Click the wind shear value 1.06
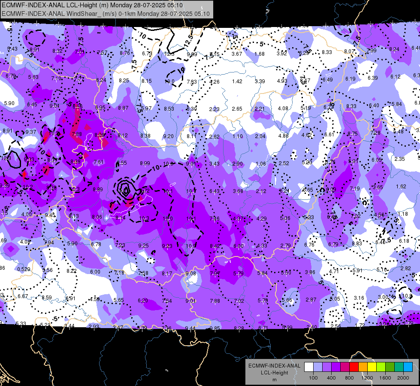 point(261,164)
